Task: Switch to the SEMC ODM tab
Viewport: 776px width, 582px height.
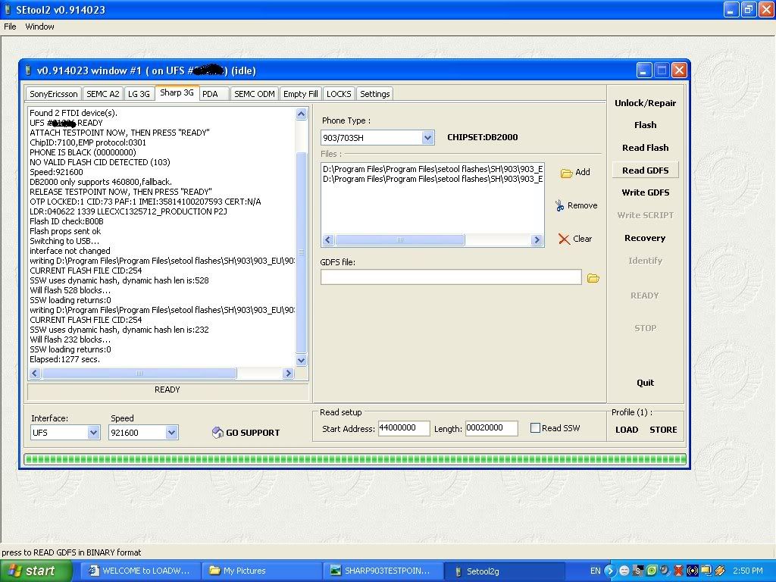Action: point(255,94)
